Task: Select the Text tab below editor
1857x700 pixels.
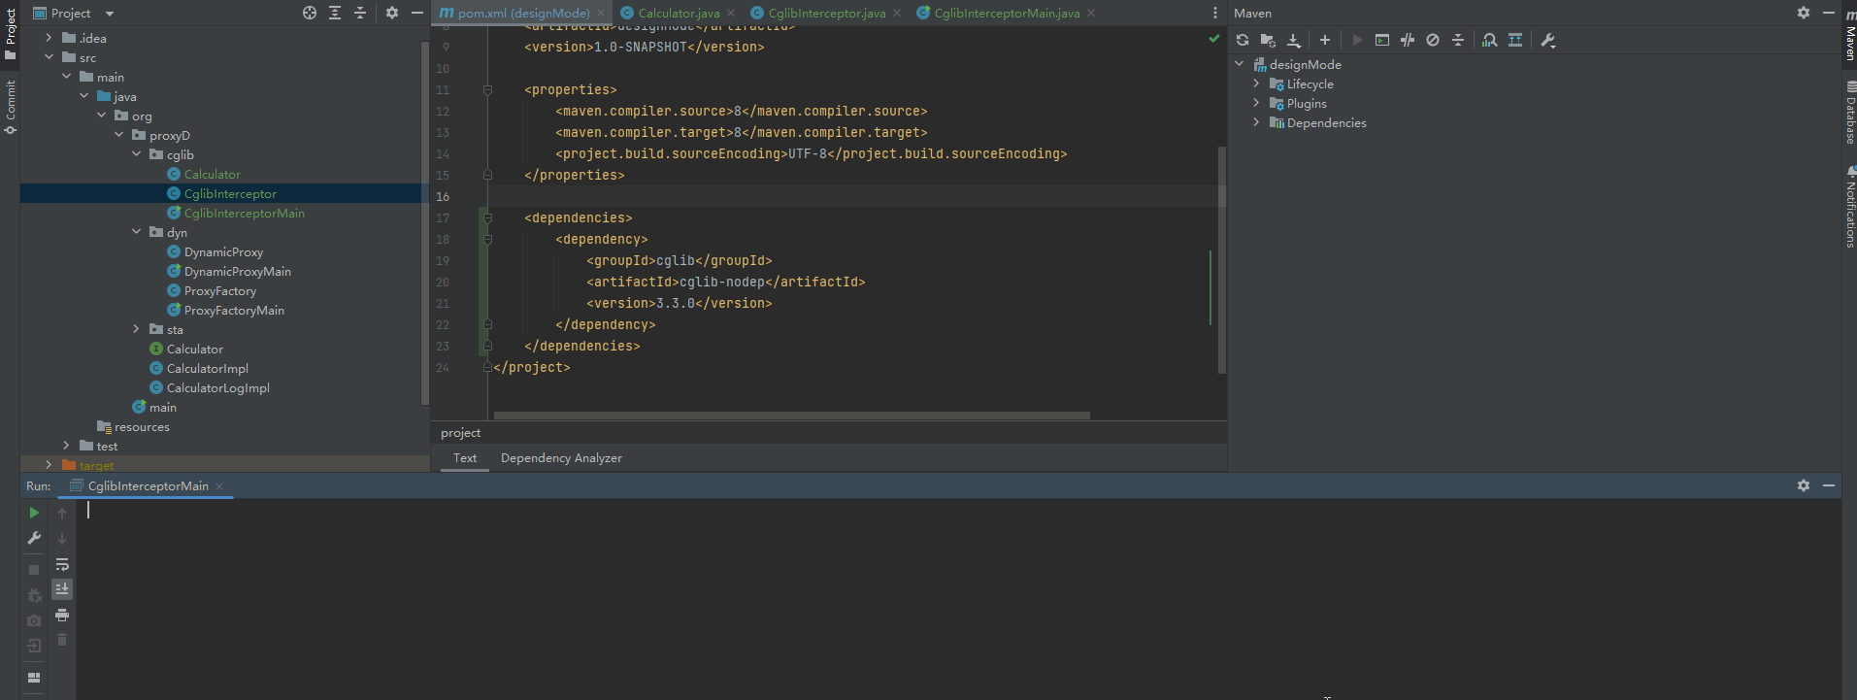Action: click(x=465, y=458)
